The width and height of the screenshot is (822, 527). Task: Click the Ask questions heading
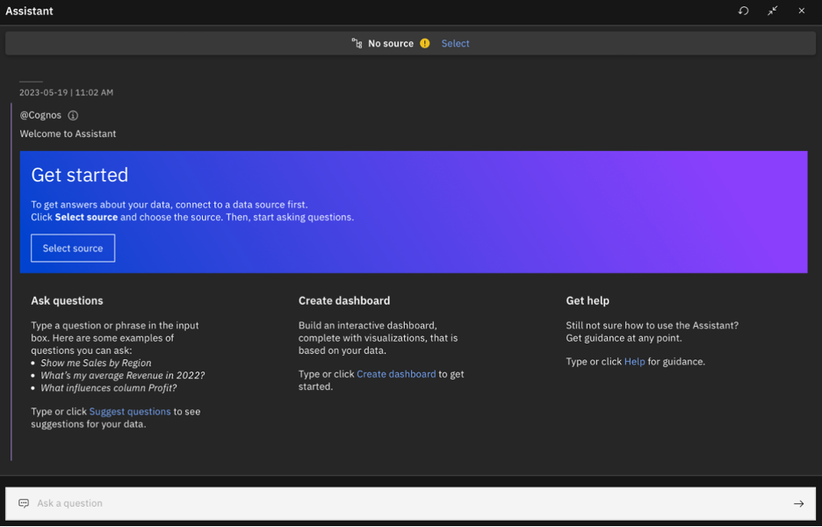67,301
